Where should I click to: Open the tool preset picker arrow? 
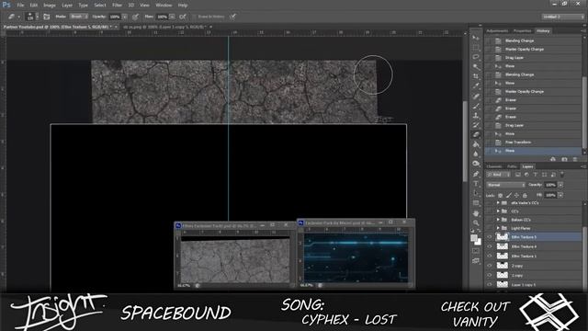18,17
